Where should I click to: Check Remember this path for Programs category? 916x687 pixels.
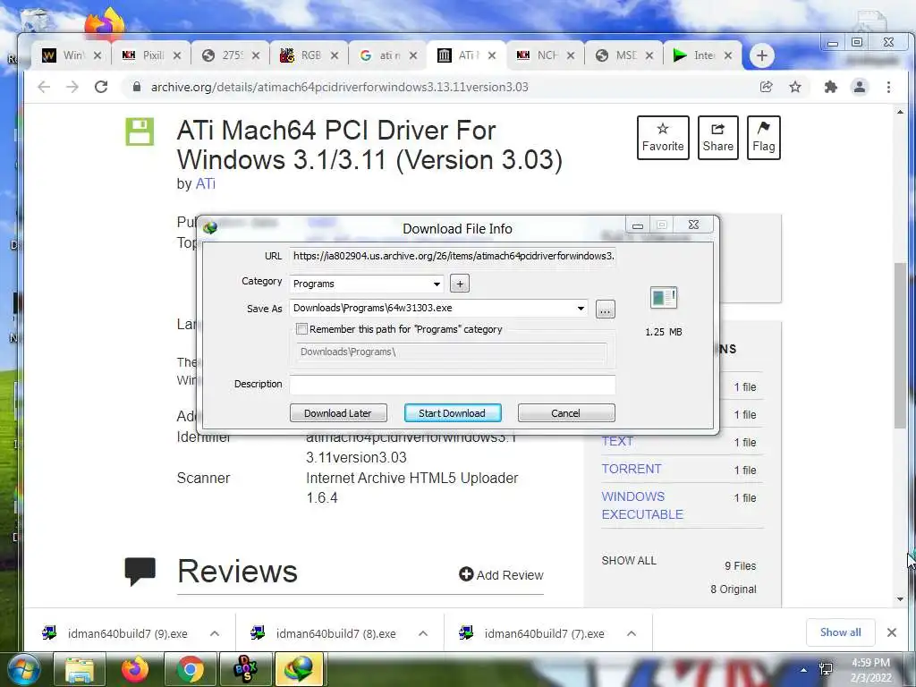point(302,329)
